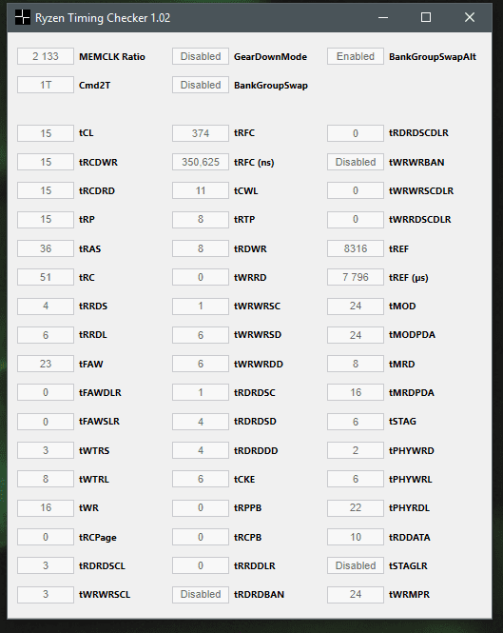This screenshot has width=503, height=633.
Task: Click the tWRRD value field
Action: coord(201,277)
